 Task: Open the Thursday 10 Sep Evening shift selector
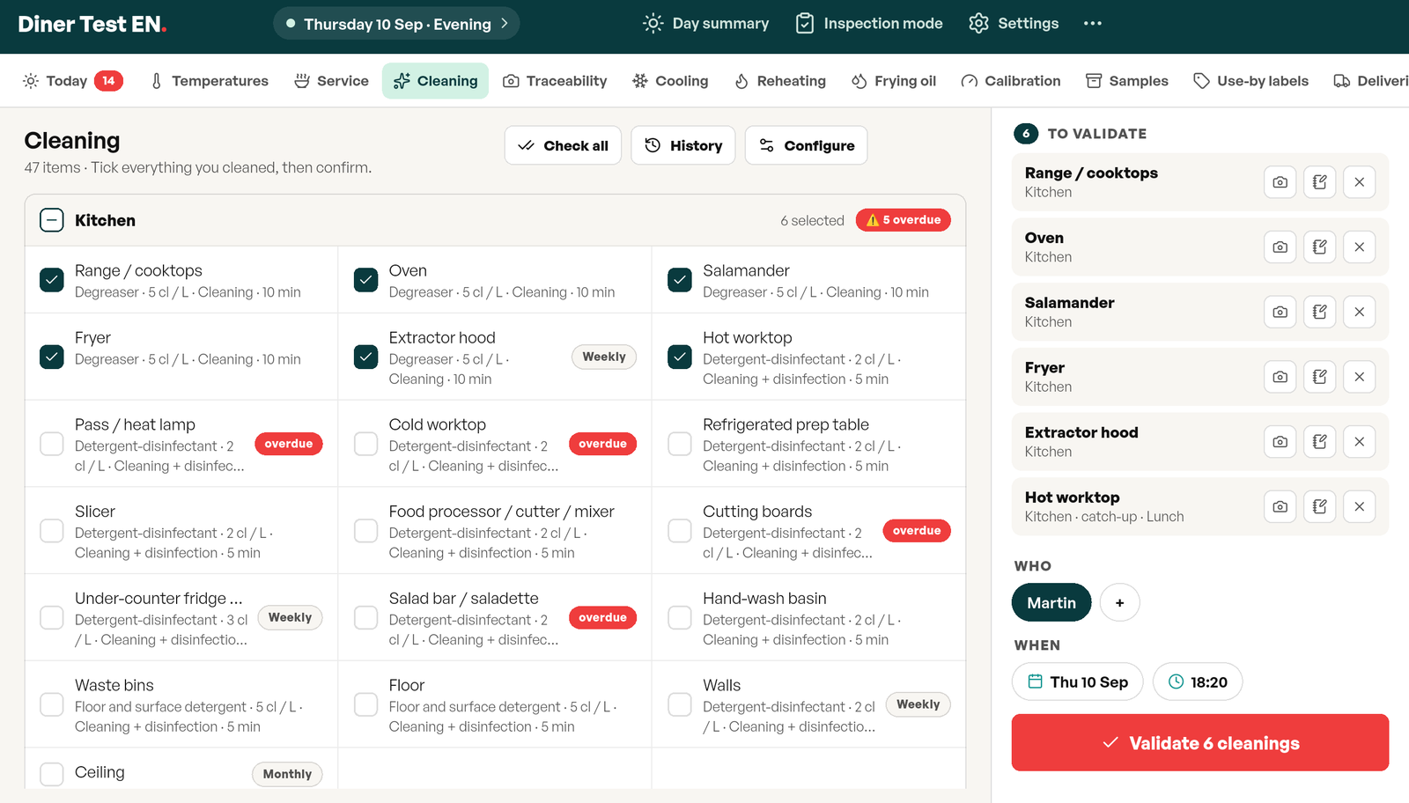click(396, 24)
